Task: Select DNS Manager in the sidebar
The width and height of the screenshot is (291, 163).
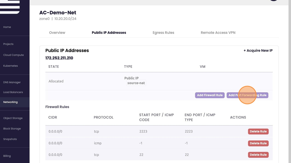Action: (12, 82)
